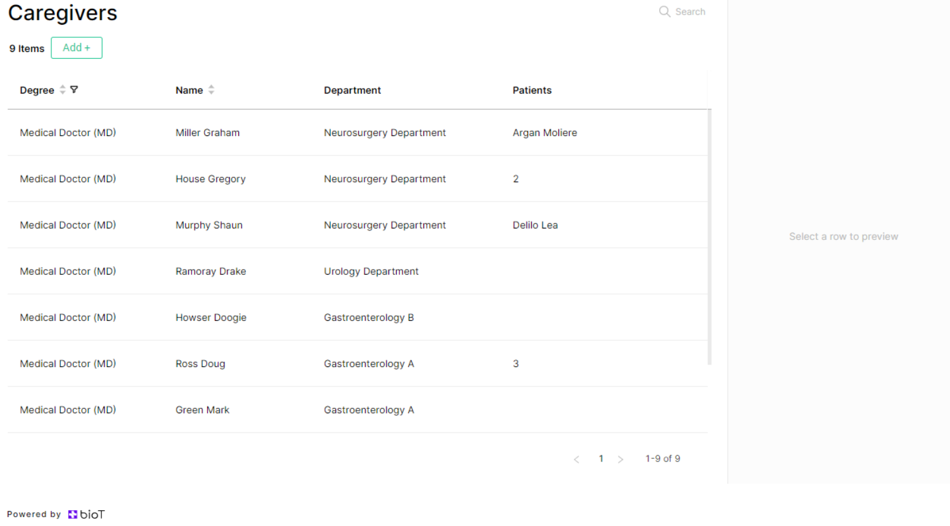The image size is (950, 526).
Task: Click Neurosurgery Department in Miller Graham row
Action: tap(385, 133)
